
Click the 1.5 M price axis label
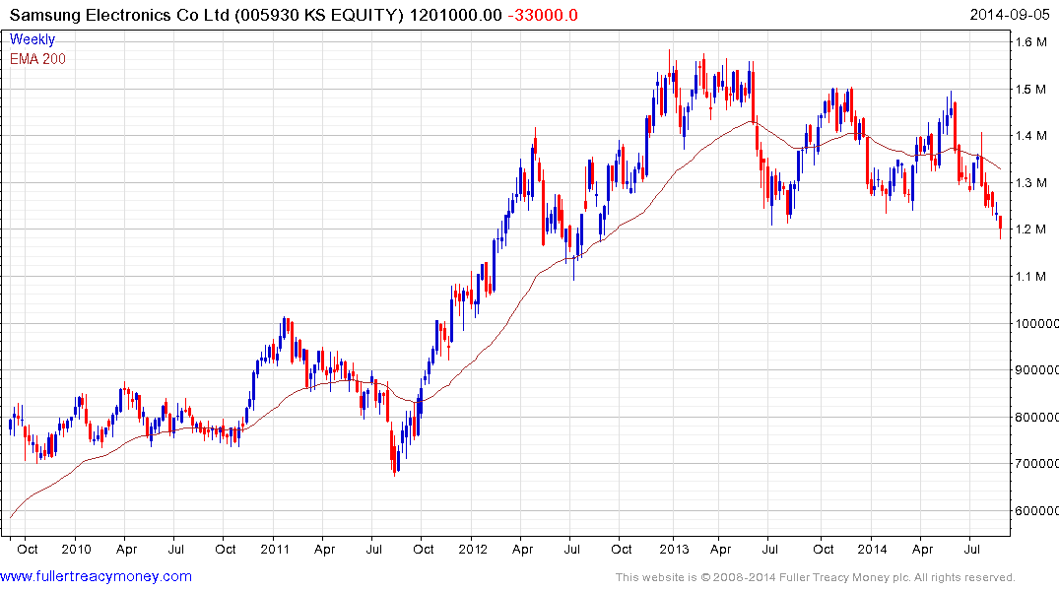pyautogui.click(x=1030, y=90)
